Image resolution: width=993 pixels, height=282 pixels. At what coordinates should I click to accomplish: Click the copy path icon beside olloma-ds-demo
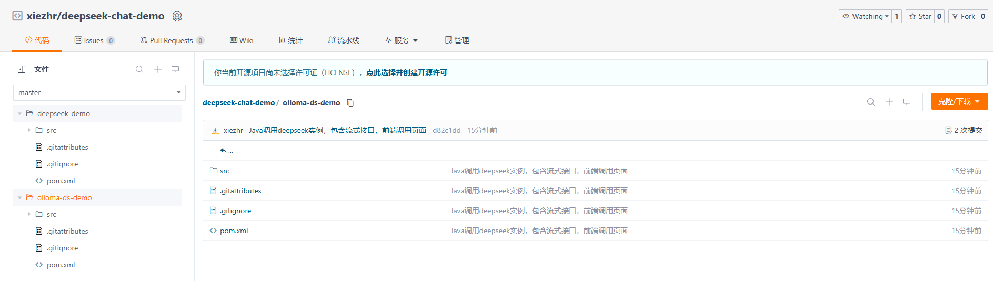(x=350, y=103)
